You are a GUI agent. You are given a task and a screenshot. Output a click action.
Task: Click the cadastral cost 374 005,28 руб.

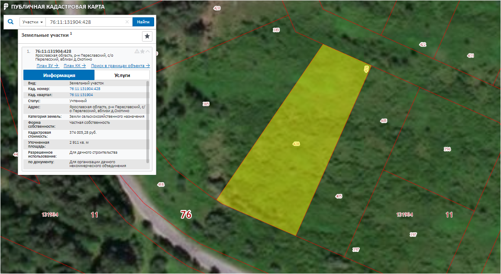coord(83,132)
